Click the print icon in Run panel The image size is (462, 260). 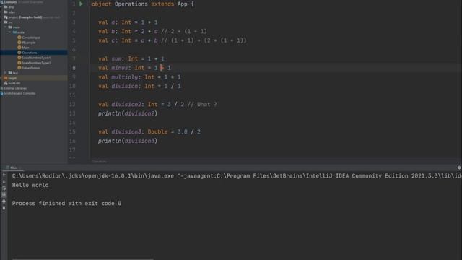[x=4, y=201]
